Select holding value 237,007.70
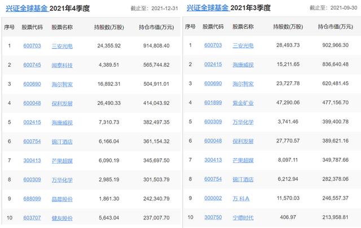Image resolution: width=361 pixels, height=228 pixels. 156,218
